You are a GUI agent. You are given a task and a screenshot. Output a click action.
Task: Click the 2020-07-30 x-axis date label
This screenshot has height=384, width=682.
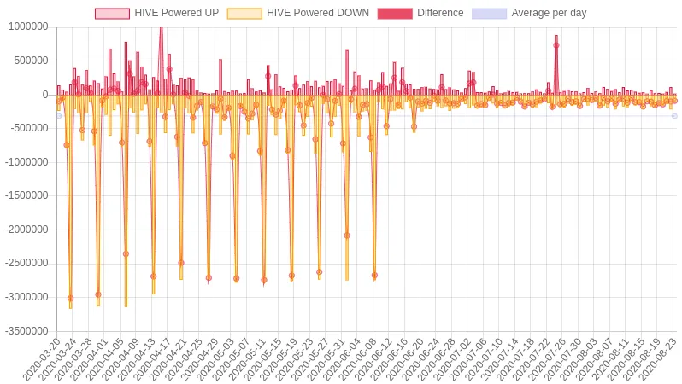point(563,358)
